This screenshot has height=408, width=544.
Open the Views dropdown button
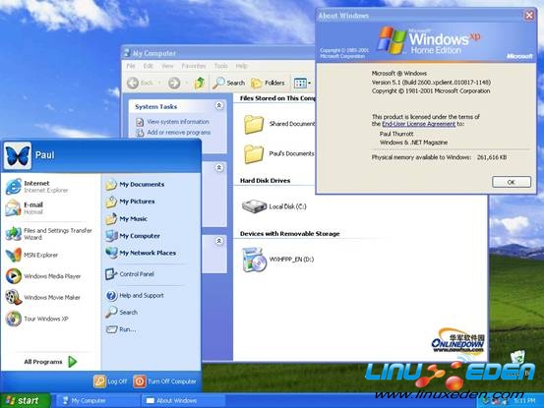[x=303, y=83]
